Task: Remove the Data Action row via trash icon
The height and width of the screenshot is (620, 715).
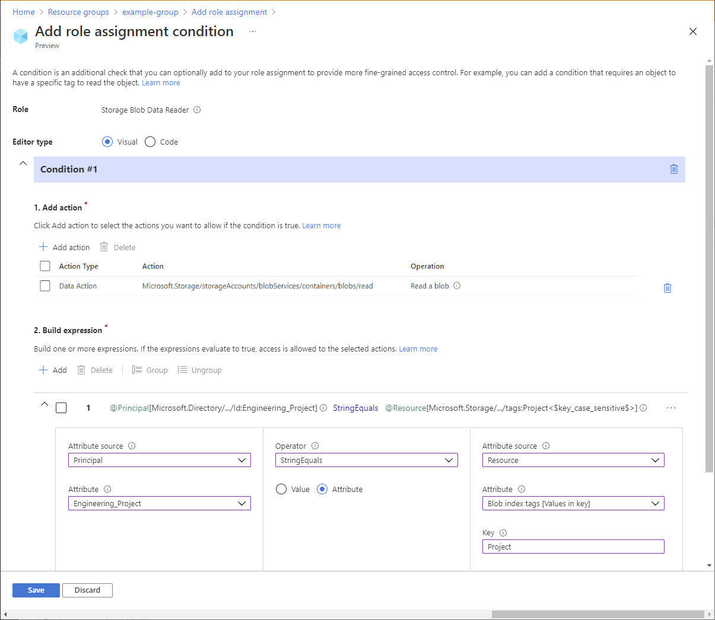Action: coord(667,287)
